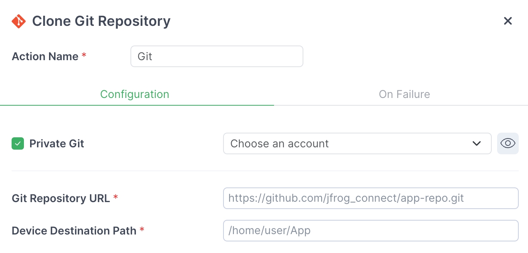Click the red asterisk after Git Repository URL
The height and width of the screenshot is (253, 528).
coord(115,198)
